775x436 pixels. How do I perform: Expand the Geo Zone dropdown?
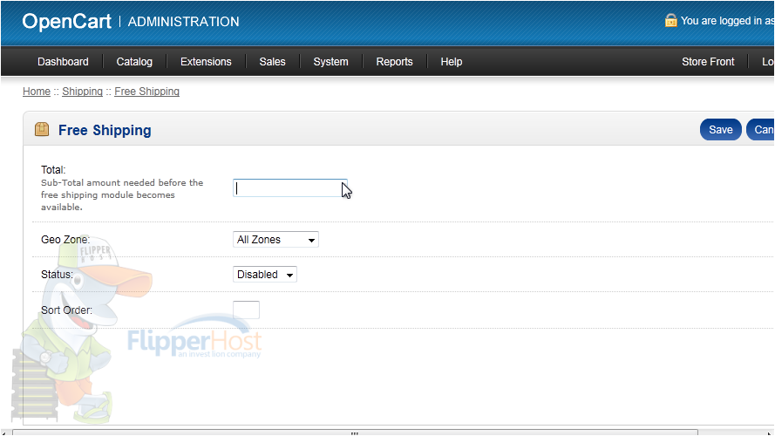click(275, 239)
